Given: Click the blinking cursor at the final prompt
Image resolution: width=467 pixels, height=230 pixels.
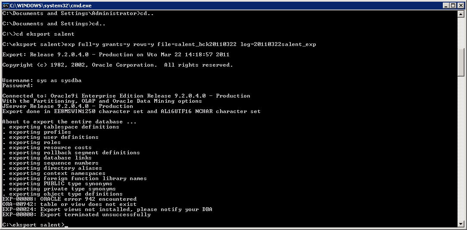Looking at the screenshot, I should (66, 225).
